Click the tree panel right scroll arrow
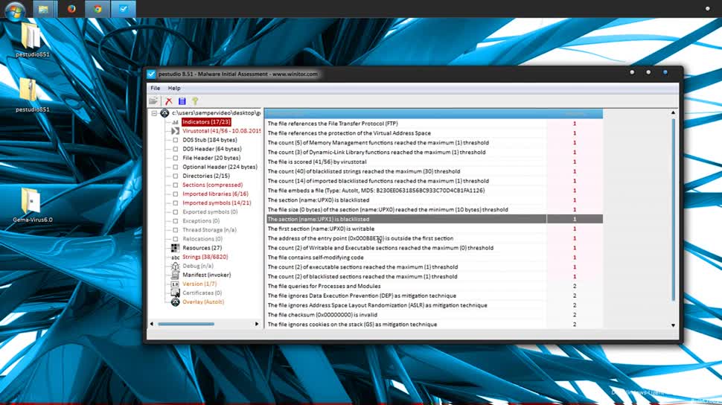Screen dimensions: 722x405 (257, 324)
